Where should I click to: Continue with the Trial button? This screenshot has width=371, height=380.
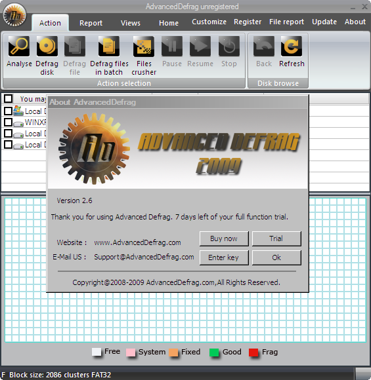(276, 238)
